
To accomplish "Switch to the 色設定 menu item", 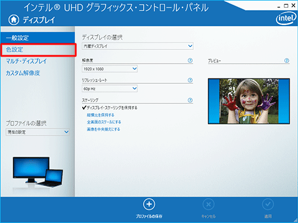I will point(38,49).
